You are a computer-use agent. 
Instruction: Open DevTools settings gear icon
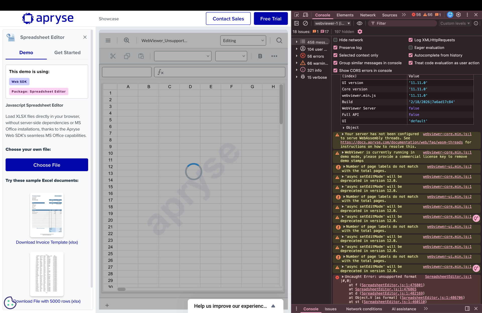458,15
